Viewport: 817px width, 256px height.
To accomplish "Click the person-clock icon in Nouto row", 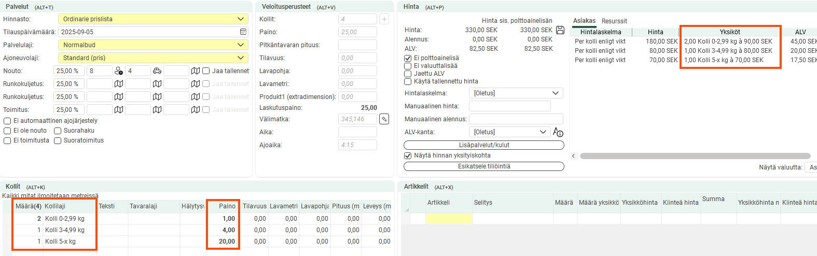I will (119, 71).
